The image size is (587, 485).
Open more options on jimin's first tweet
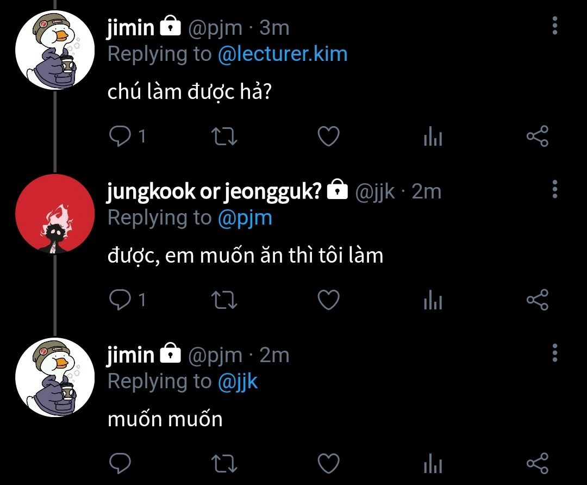click(x=555, y=26)
